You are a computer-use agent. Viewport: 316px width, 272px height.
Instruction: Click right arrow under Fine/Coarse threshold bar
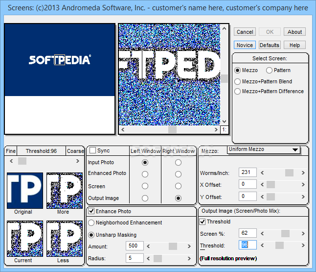[78, 161]
